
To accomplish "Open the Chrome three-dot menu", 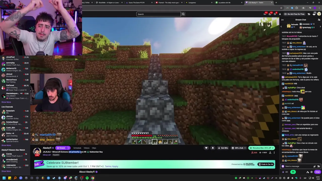I will tap(319, 8).
